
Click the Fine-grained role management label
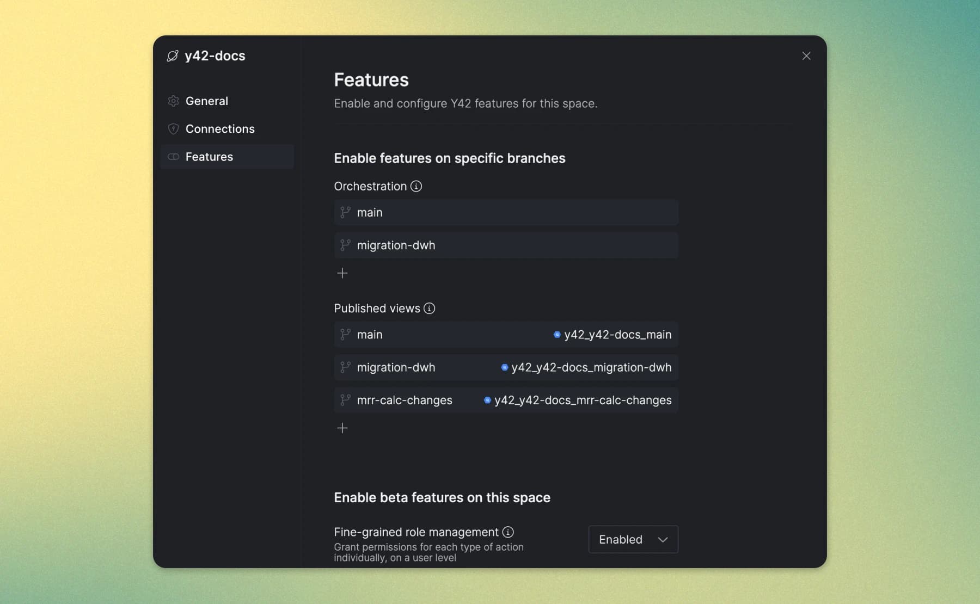click(x=416, y=532)
